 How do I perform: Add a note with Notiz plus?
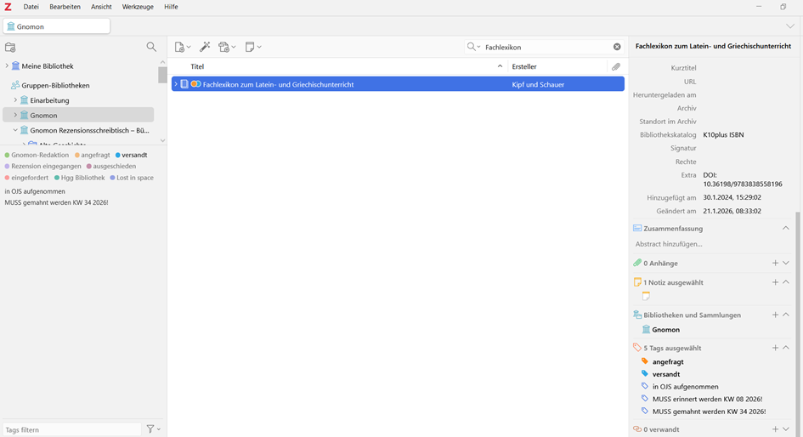click(x=775, y=282)
